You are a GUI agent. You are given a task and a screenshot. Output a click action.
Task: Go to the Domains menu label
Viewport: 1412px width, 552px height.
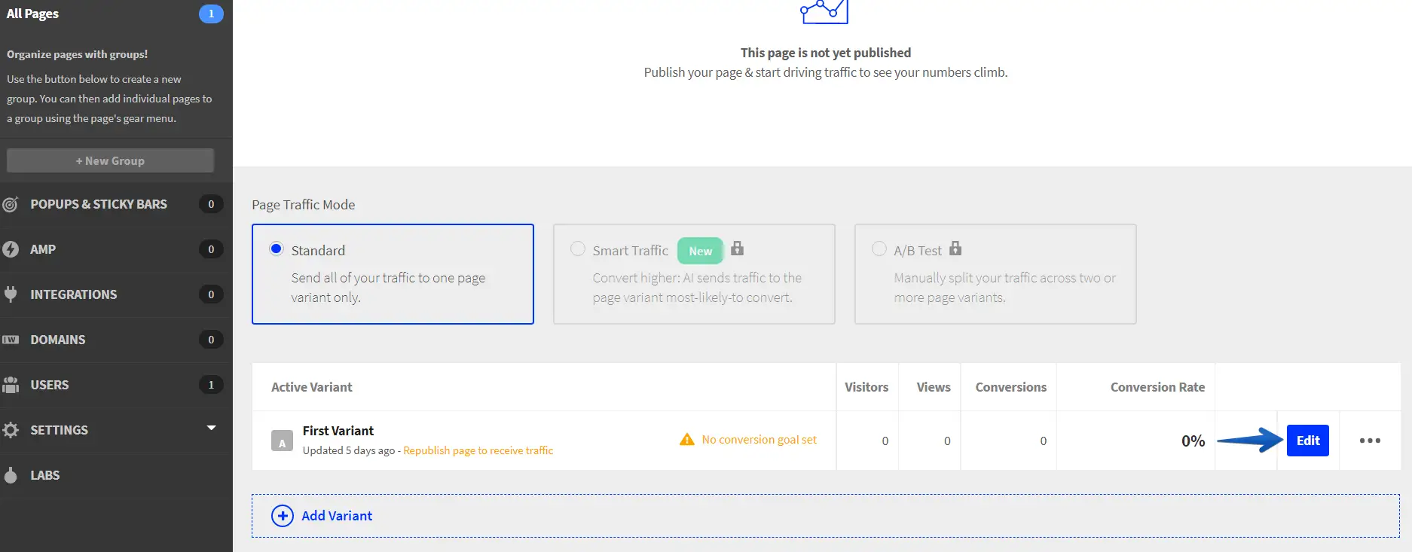[x=58, y=340]
